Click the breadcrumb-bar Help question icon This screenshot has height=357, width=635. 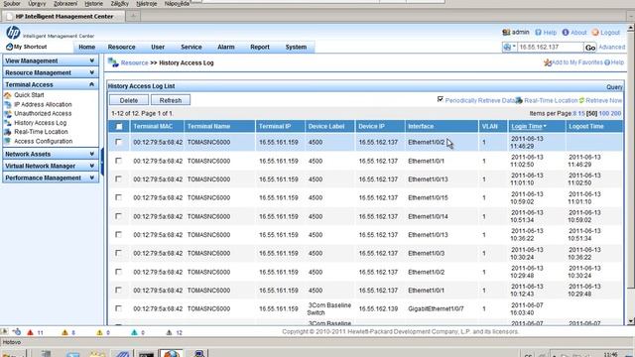click(607, 62)
